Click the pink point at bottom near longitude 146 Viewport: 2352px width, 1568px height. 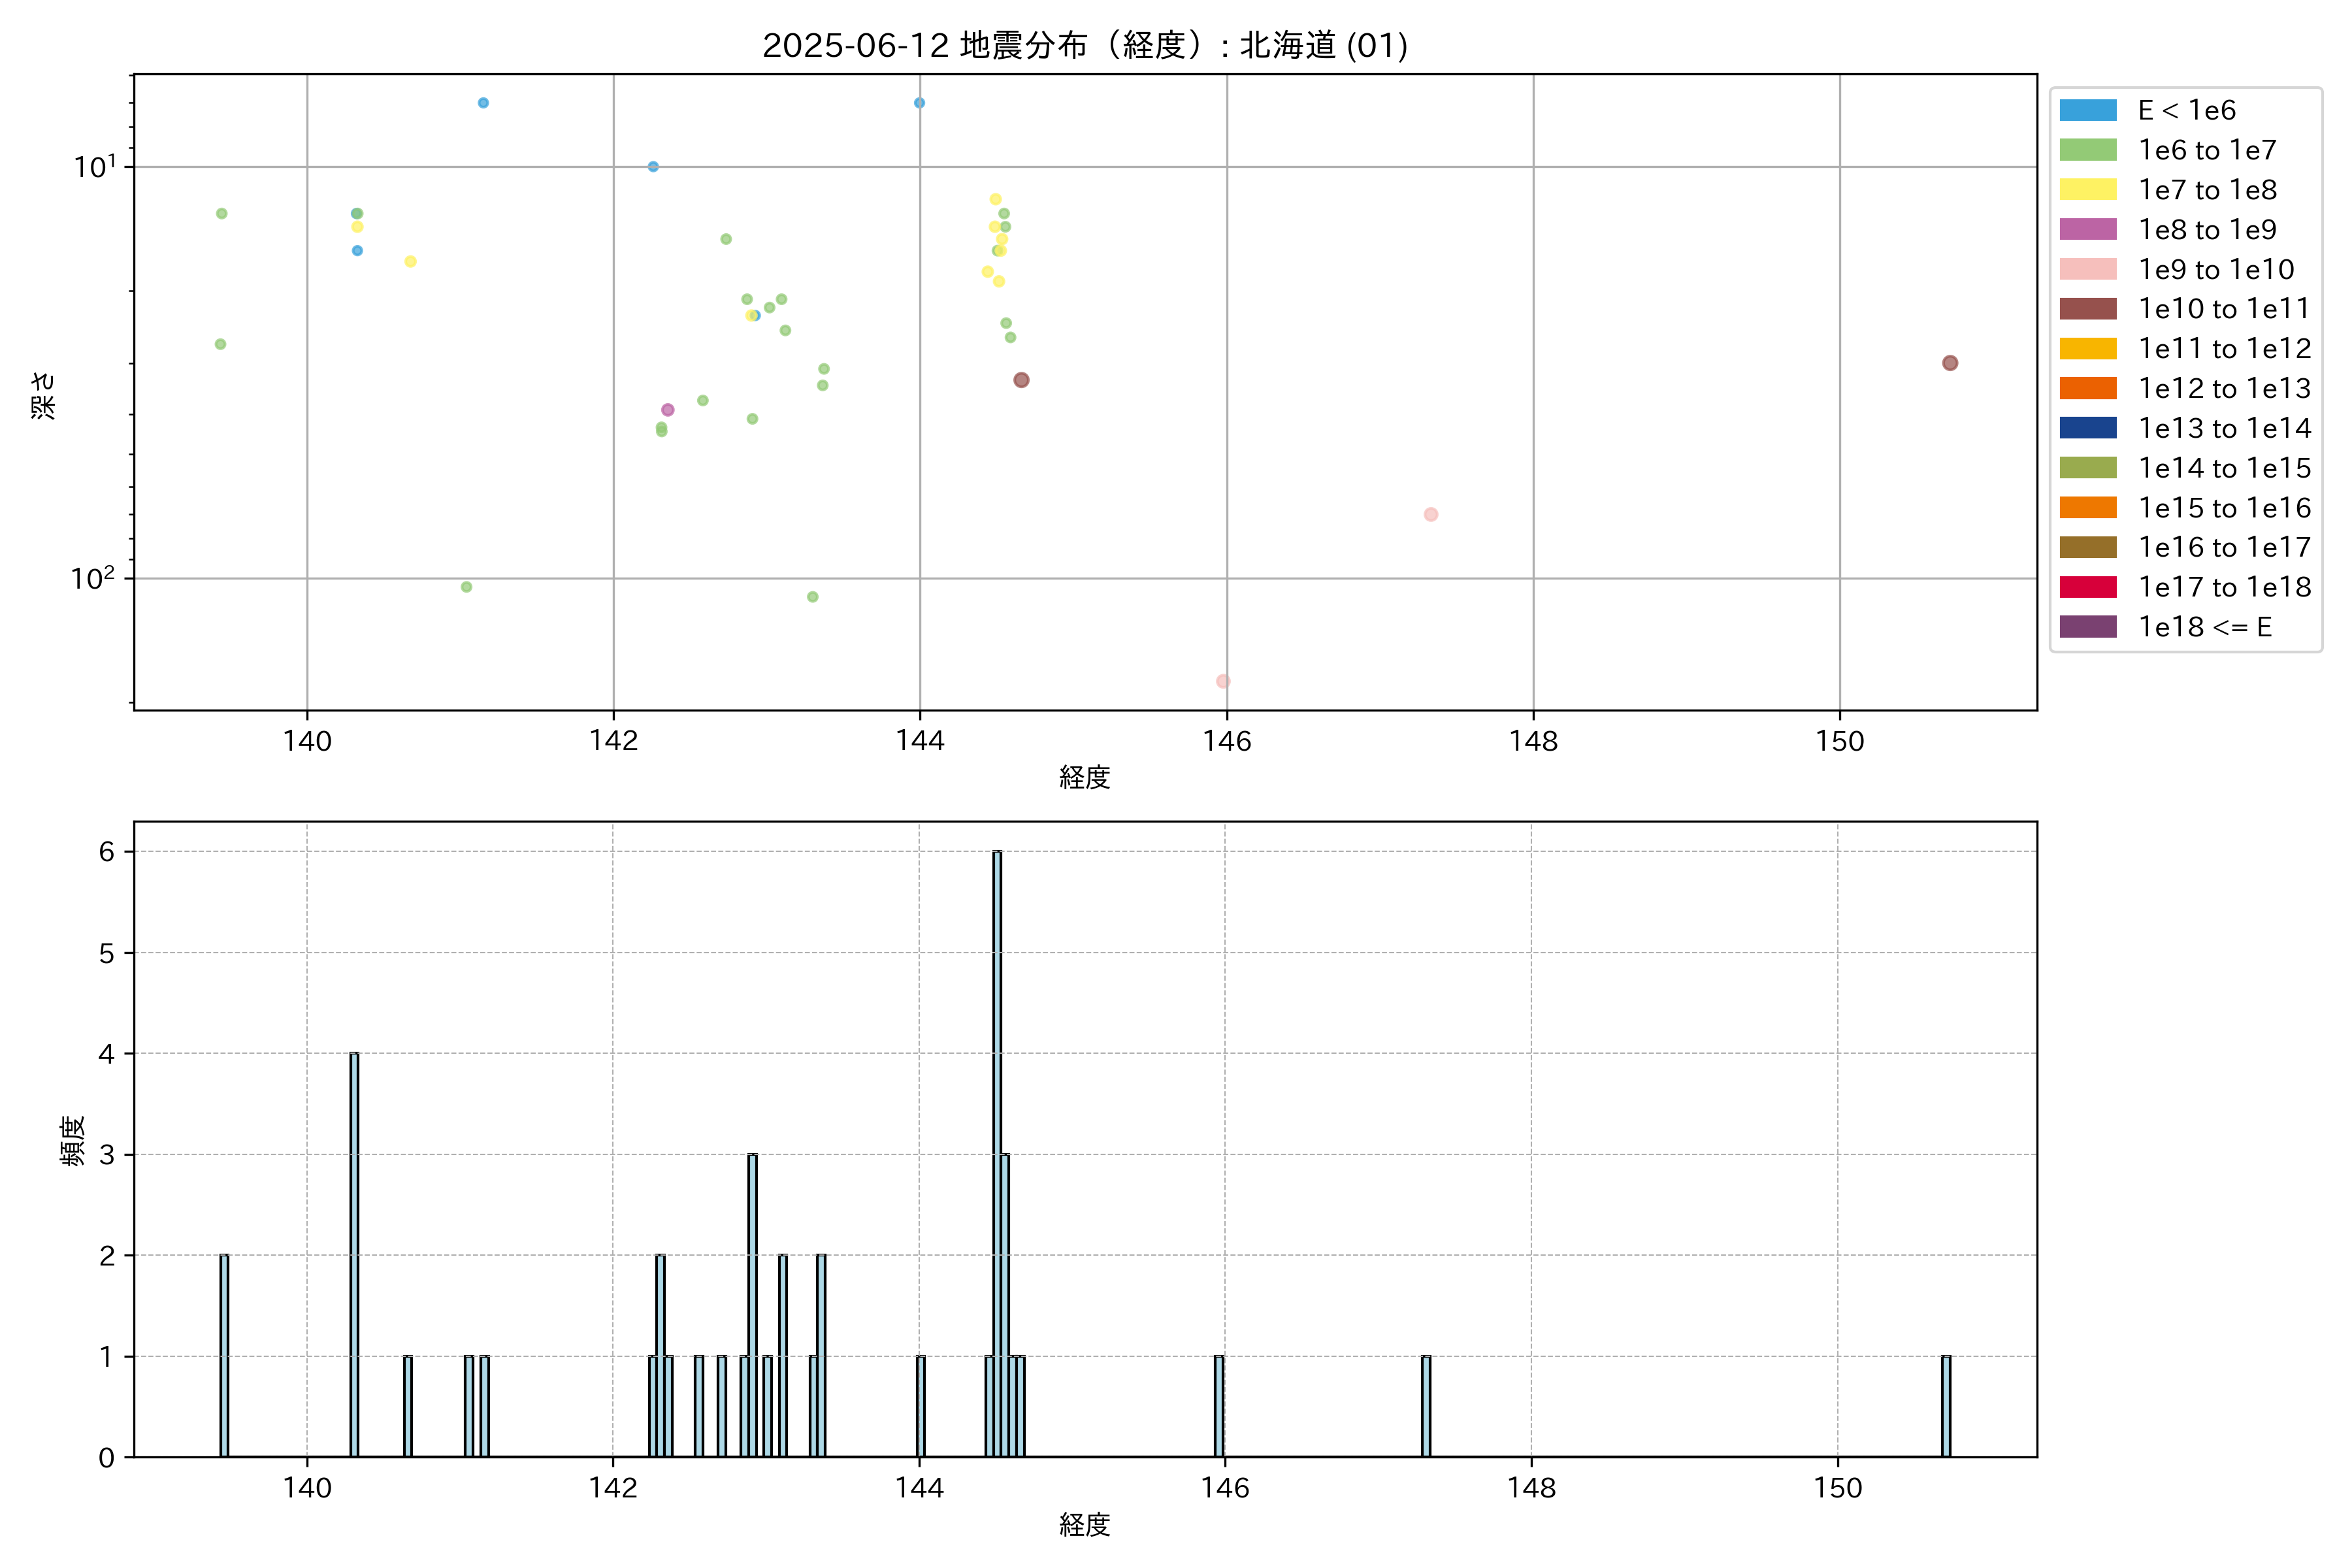(1222, 681)
